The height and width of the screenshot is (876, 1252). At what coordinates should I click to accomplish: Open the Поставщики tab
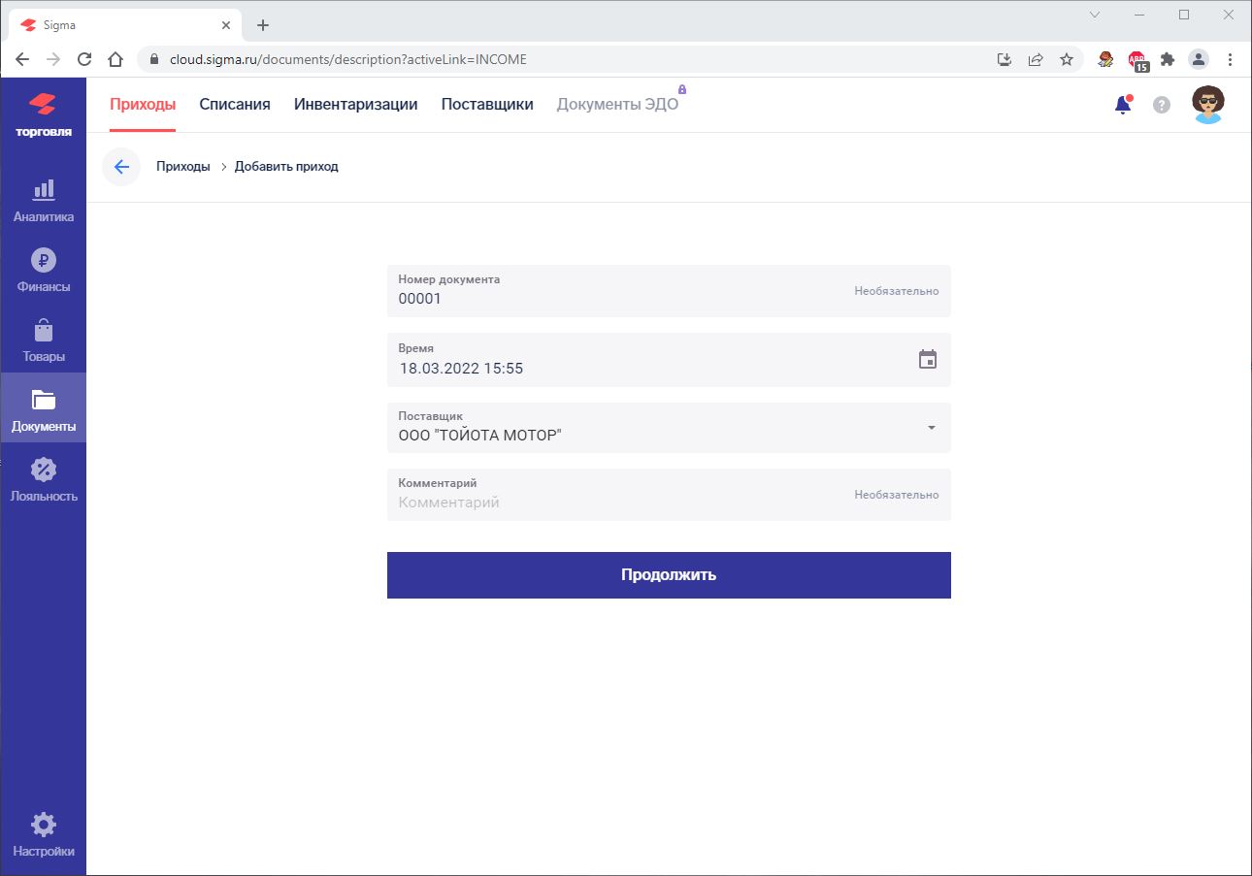click(x=487, y=105)
